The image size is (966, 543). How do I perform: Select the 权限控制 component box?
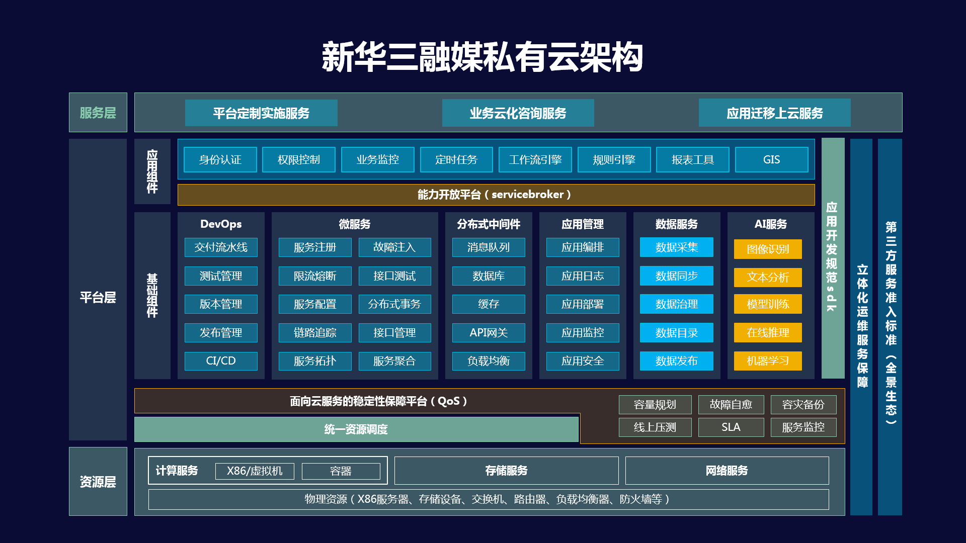(x=299, y=159)
